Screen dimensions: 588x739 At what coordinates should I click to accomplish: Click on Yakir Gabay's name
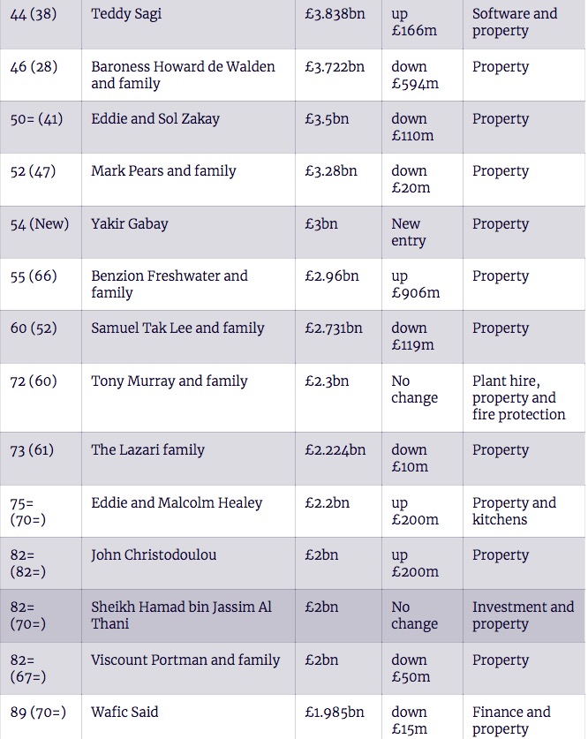coord(129,224)
